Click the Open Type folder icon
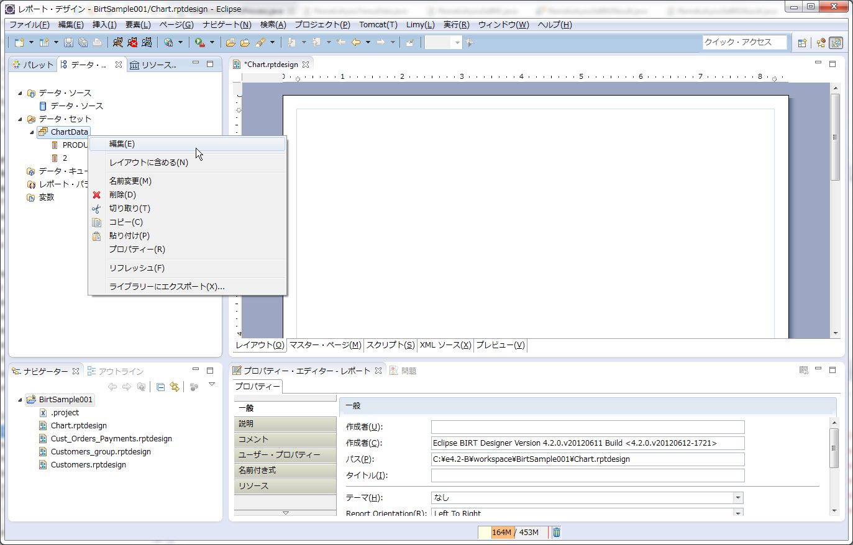 tap(230, 42)
